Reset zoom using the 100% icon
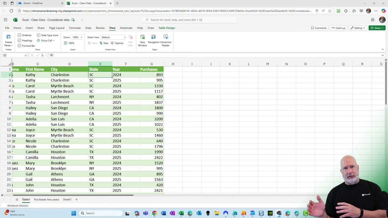The image size is (388, 218). click(x=69, y=43)
